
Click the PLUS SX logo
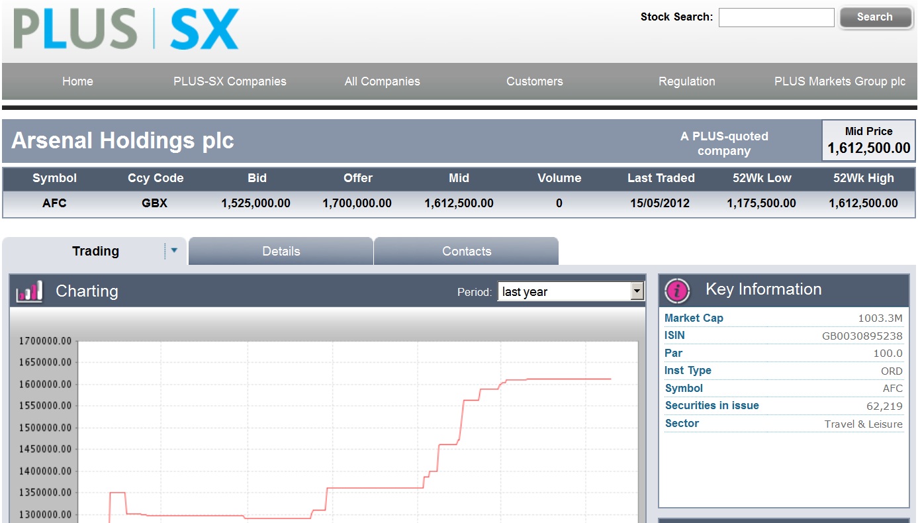(126, 30)
